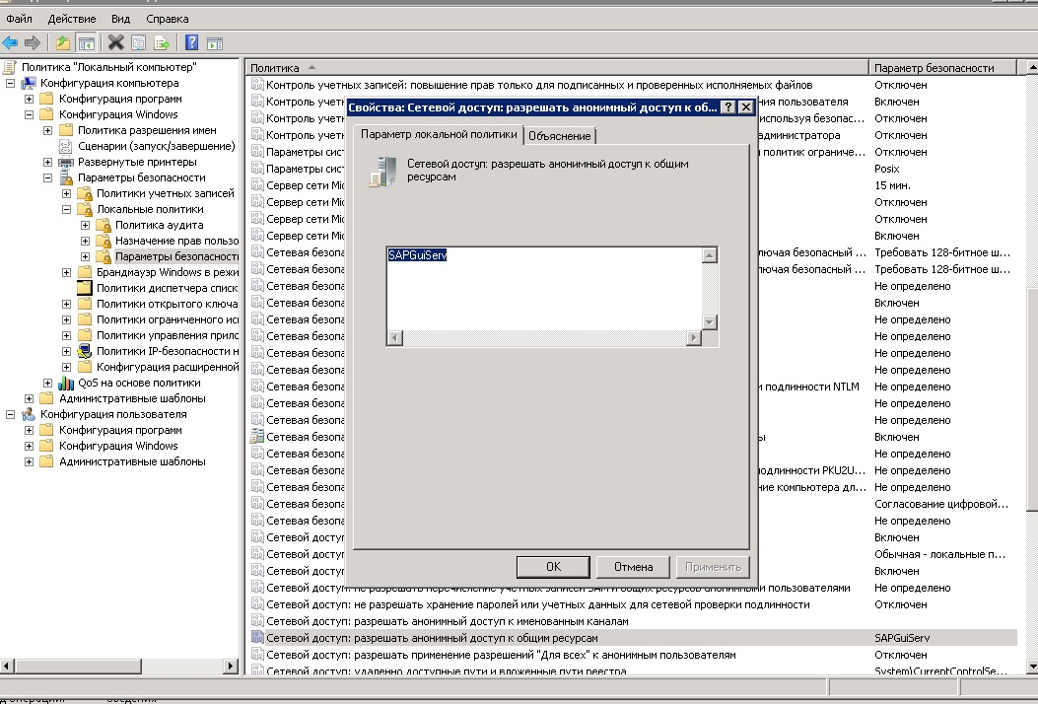The image size is (1038, 704).
Task: Select Политики управления приложениями tree item
Action: click(x=168, y=336)
